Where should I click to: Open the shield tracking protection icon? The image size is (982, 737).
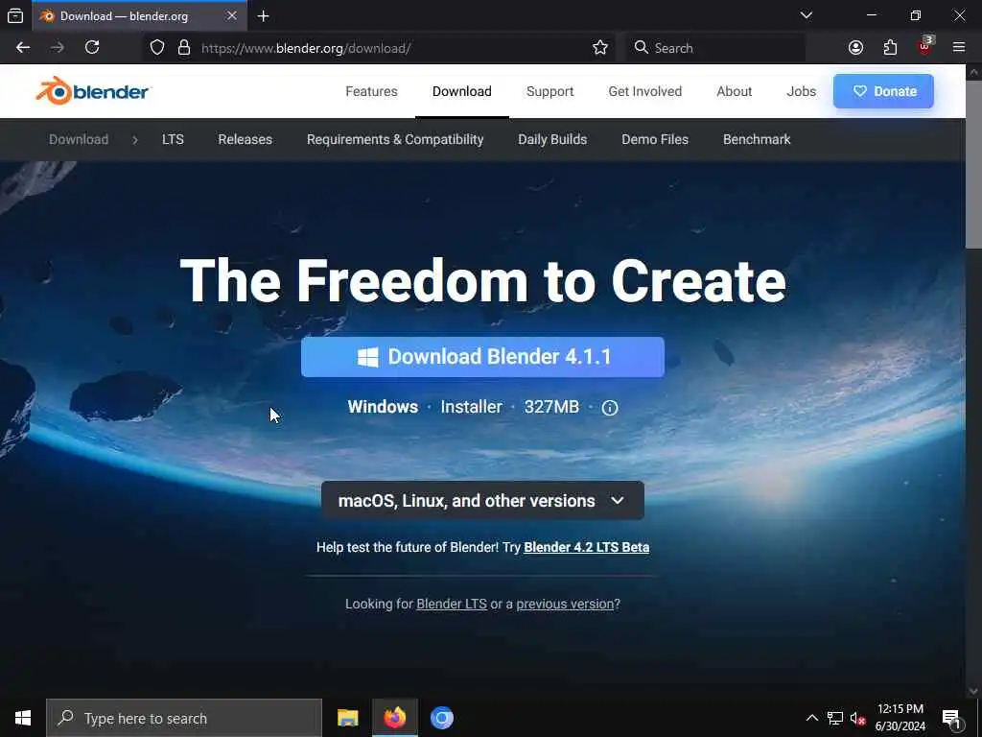click(157, 48)
